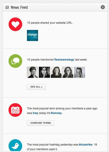Open the #ctustrike hashtag link

click(x=86, y=145)
